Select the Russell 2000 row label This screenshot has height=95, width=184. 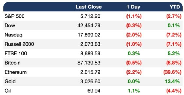(x=19, y=44)
